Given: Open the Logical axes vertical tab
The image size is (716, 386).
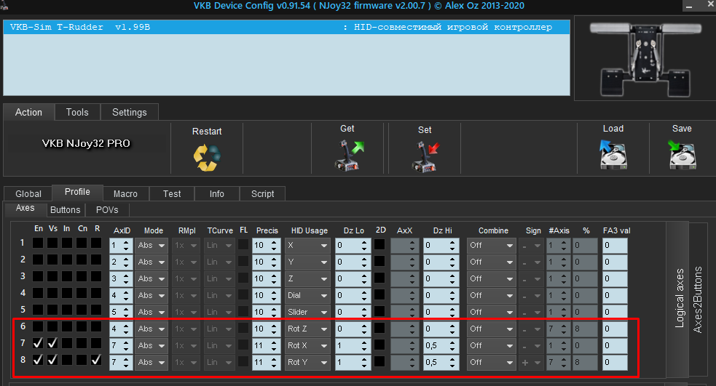Looking at the screenshot, I should (679, 299).
